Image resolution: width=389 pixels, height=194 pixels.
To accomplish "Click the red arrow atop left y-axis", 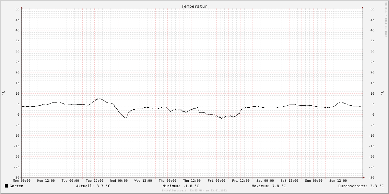I will point(22,7).
